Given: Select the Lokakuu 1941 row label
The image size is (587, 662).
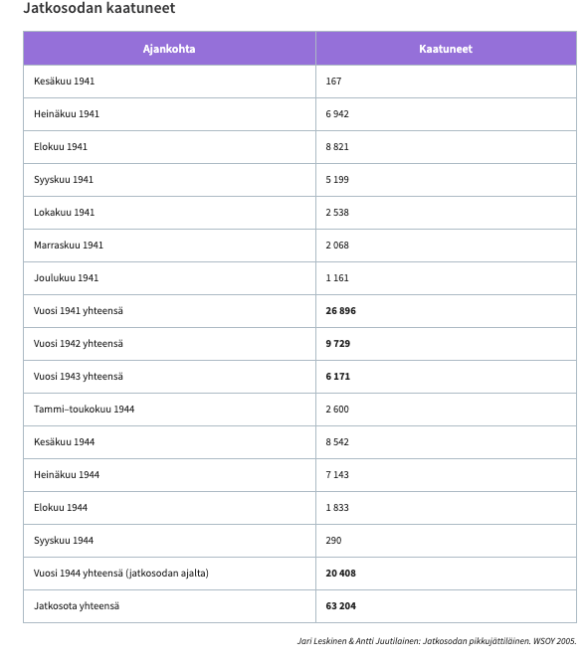Looking at the screenshot, I should (65, 213).
